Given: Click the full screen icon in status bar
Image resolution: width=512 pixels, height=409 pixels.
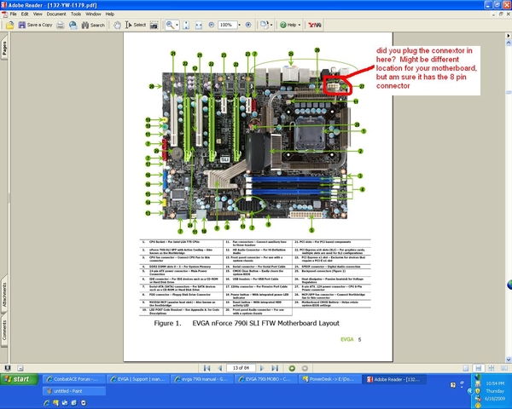Looking at the screenshot, I should pyautogui.click(x=7, y=368).
